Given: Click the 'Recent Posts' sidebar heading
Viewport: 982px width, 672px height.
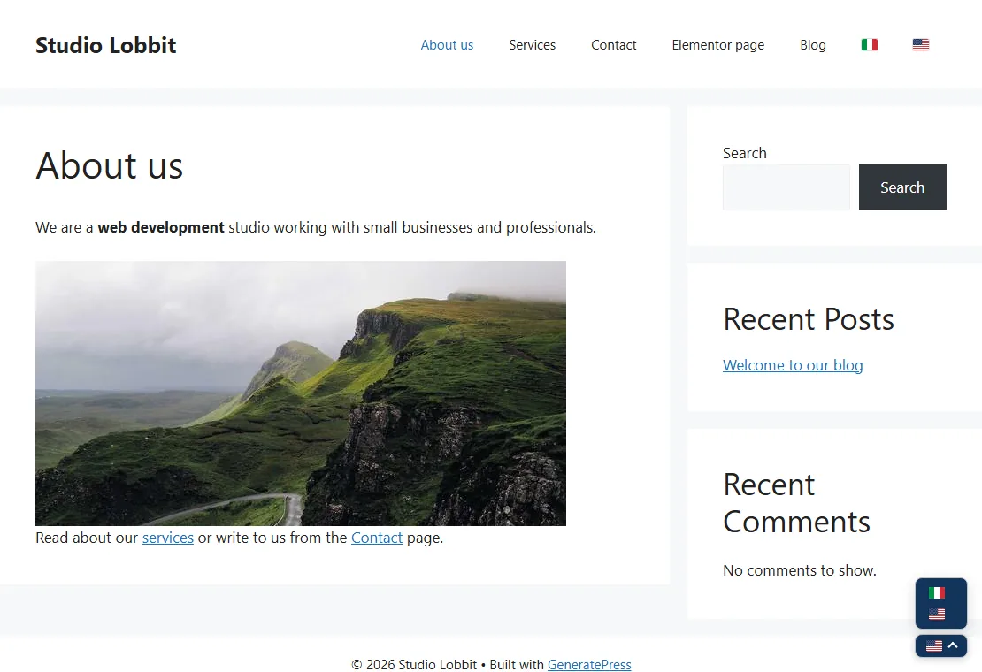Looking at the screenshot, I should (809, 319).
